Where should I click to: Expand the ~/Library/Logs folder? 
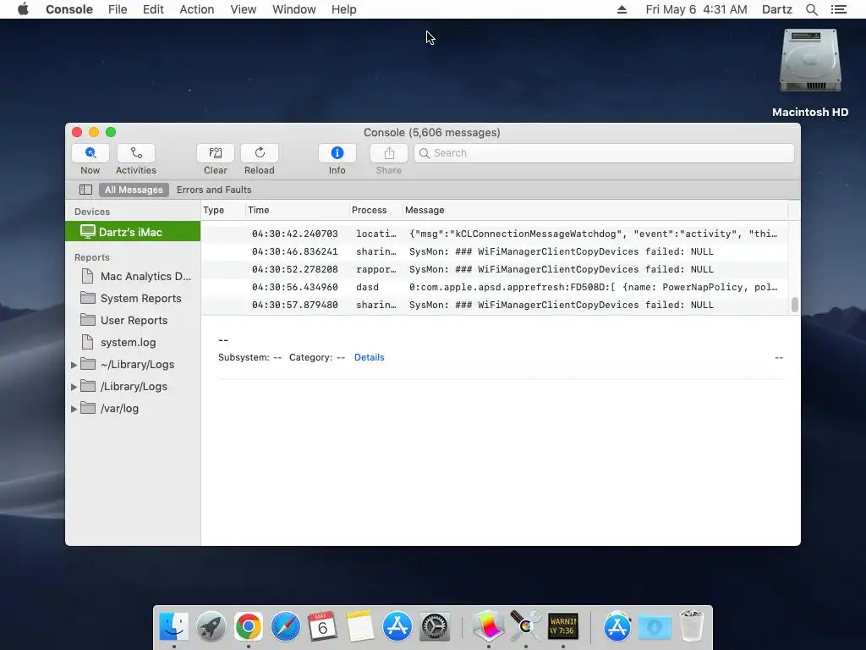(x=74, y=365)
